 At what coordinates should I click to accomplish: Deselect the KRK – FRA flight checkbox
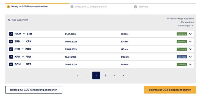point(11,57)
